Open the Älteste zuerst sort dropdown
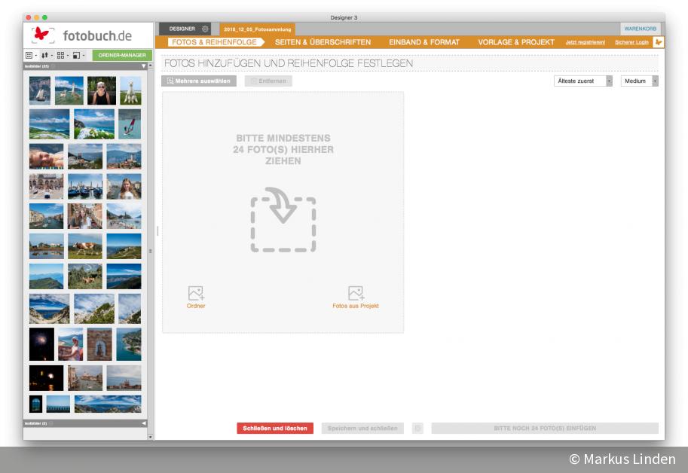The height and width of the screenshot is (473, 688). (x=583, y=81)
